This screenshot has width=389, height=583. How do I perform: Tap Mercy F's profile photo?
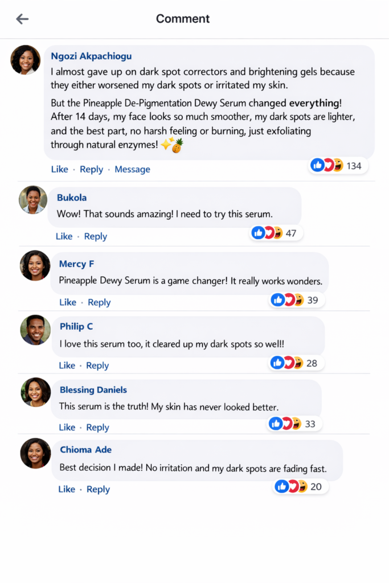point(35,265)
